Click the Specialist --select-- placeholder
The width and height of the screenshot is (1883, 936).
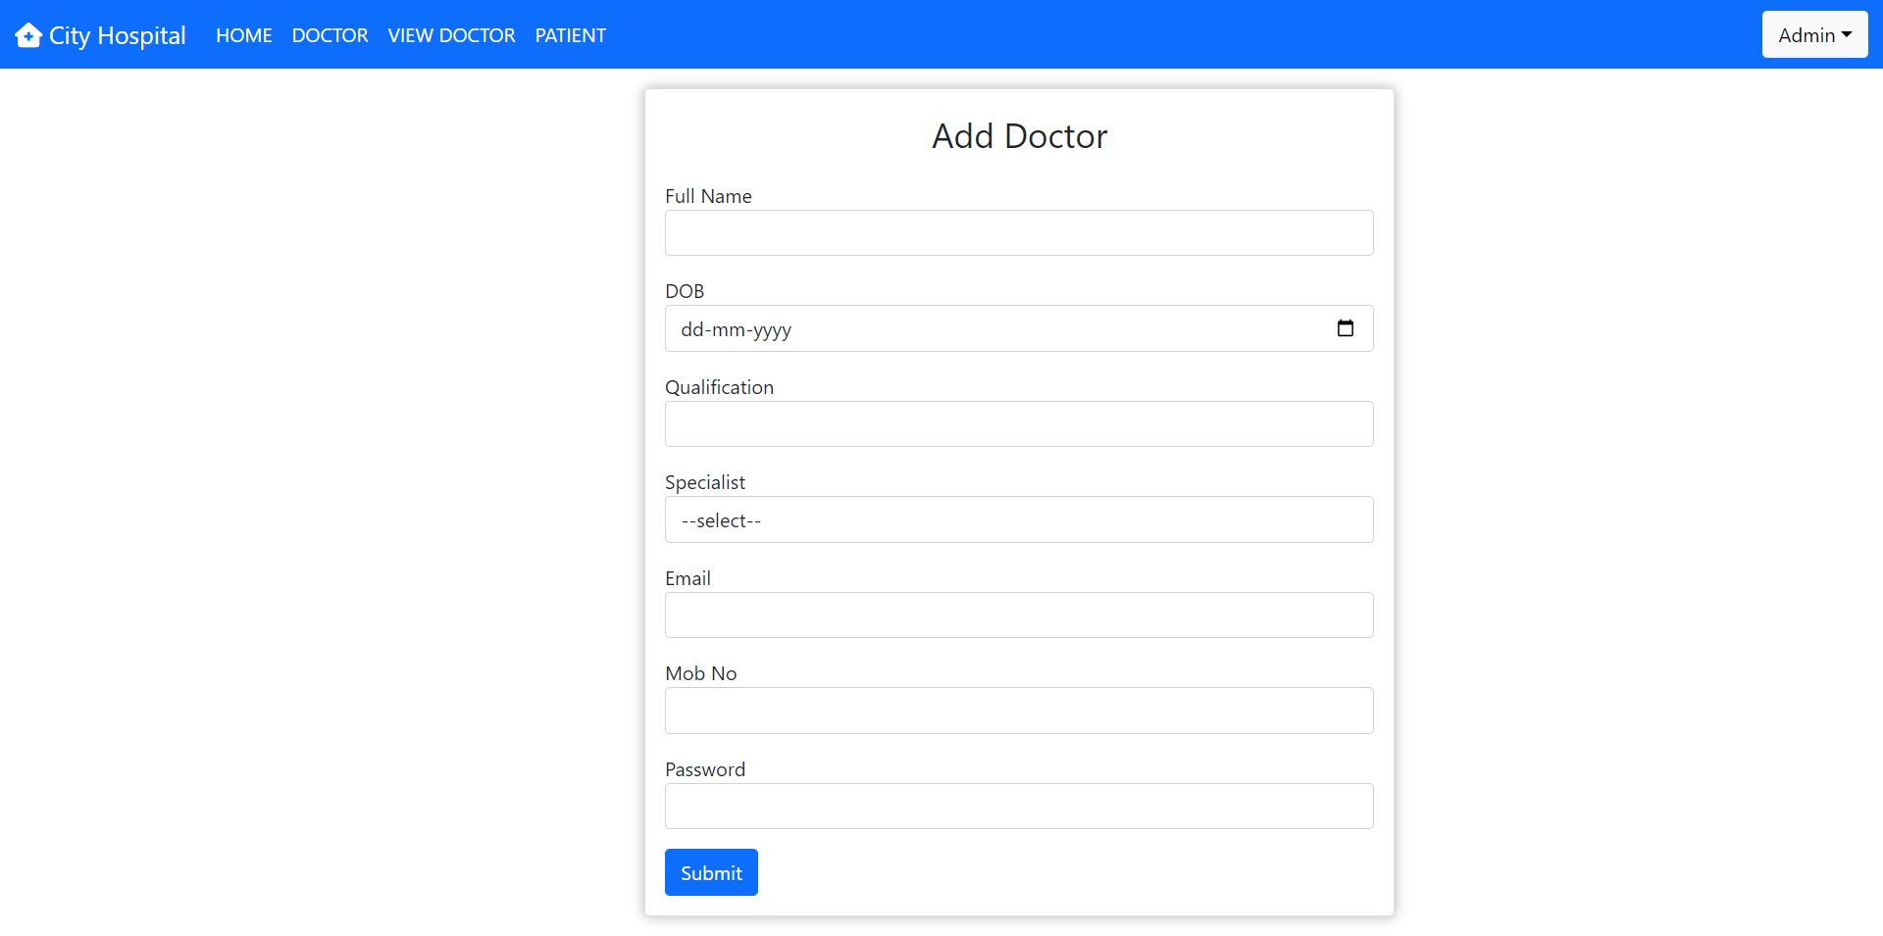721,519
